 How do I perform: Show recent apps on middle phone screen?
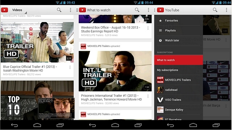click(138, 125)
